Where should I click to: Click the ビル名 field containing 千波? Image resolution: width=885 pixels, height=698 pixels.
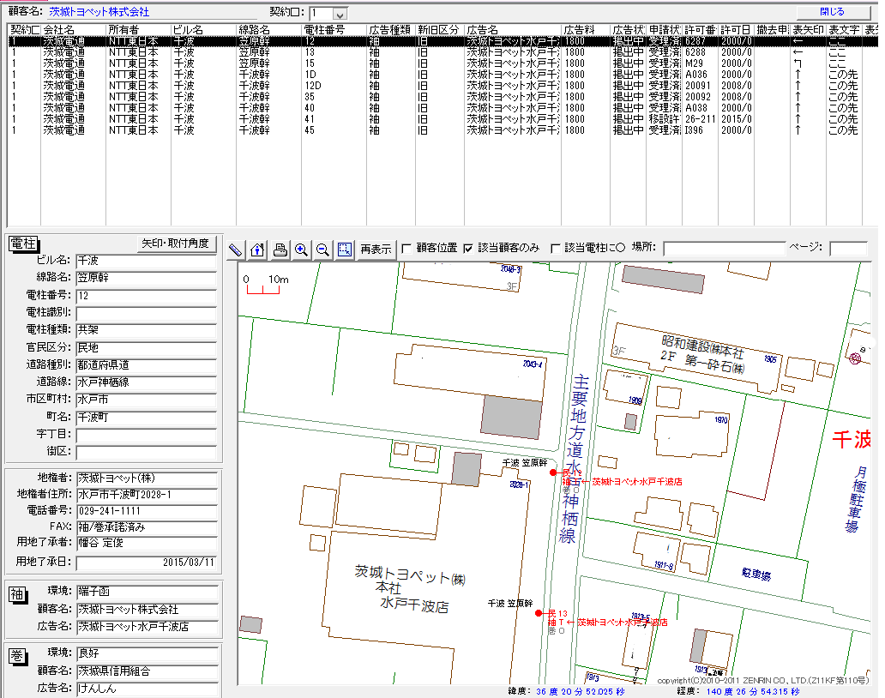(146, 261)
